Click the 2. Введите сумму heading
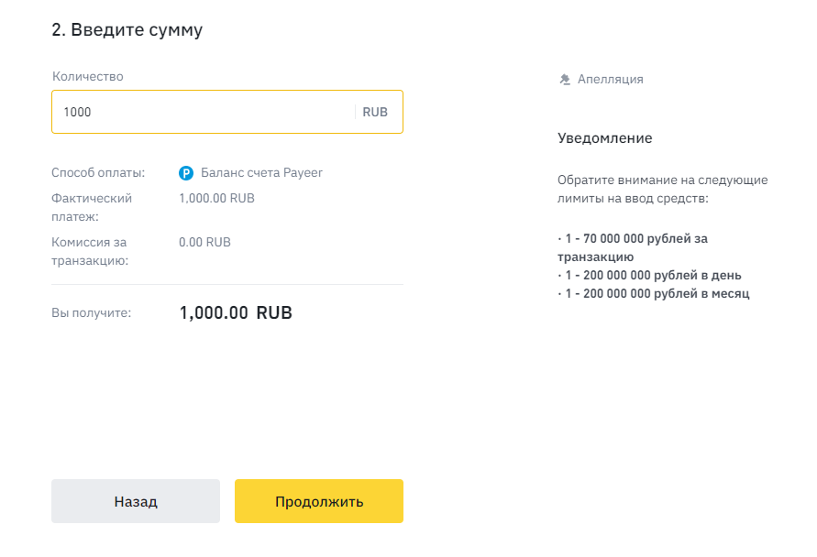This screenshot has height=557, width=817. (x=127, y=30)
